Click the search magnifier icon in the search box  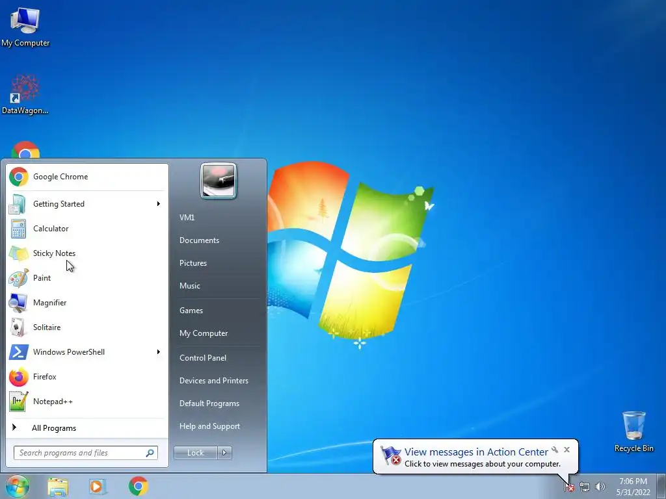pos(150,453)
